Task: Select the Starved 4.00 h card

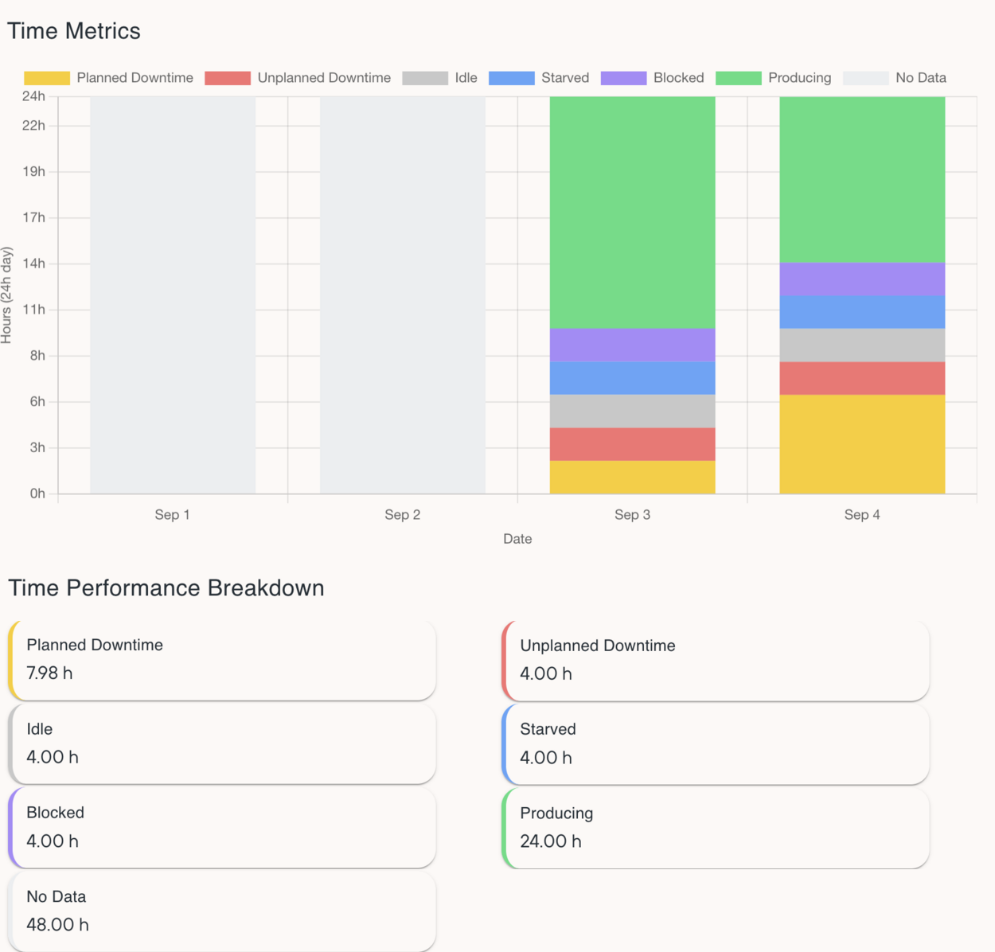Action: click(x=716, y=744)
